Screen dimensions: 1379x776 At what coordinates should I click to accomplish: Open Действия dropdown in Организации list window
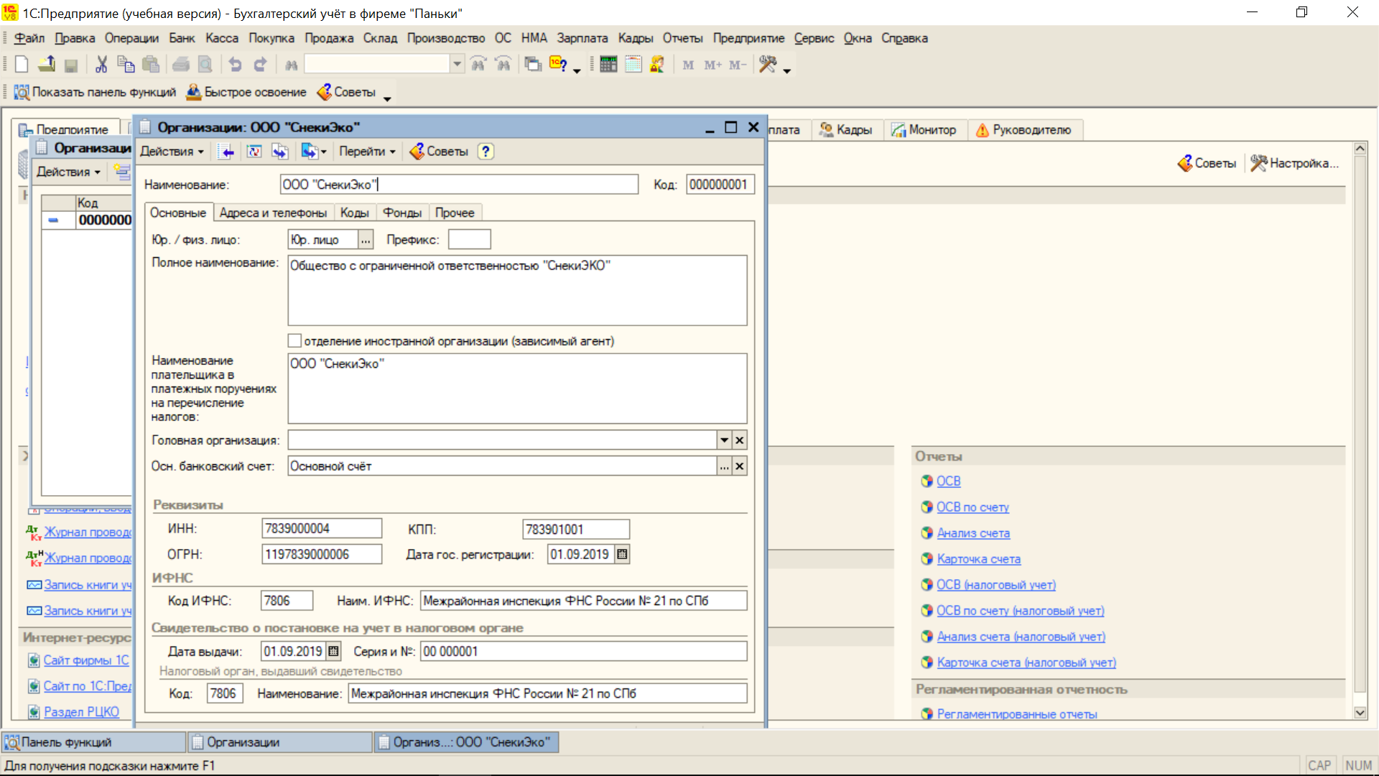coord(68,172)
